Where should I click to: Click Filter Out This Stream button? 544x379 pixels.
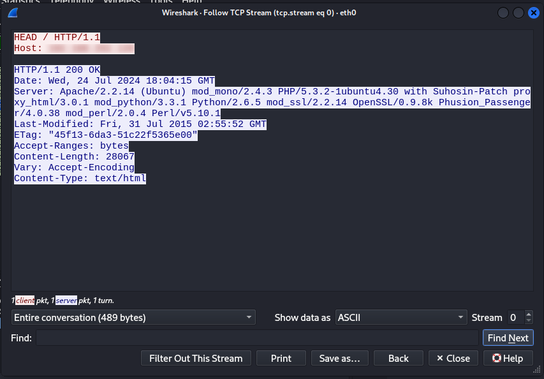point(196,358)
